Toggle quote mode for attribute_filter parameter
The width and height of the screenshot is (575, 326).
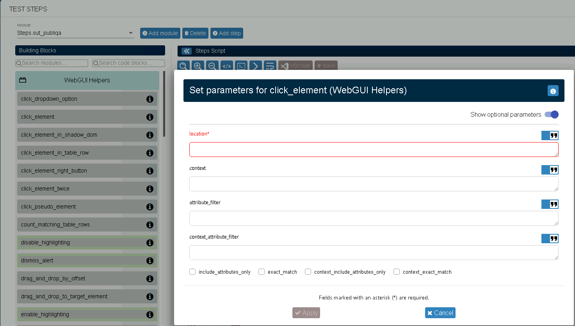tap(550, 204)
